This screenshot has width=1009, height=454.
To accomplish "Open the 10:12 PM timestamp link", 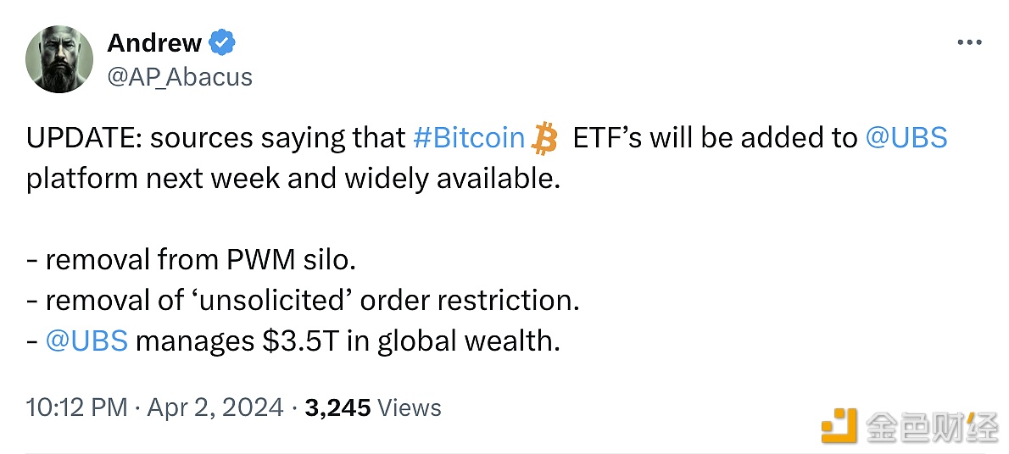I will pyautogui.click(x=76, y=407).
